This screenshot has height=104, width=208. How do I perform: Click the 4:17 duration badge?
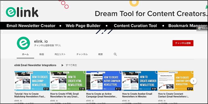(x=190, y=89)
